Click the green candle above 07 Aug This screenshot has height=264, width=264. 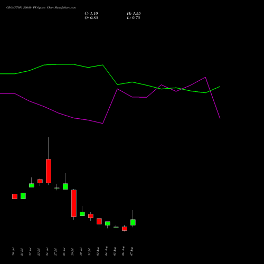133,222
